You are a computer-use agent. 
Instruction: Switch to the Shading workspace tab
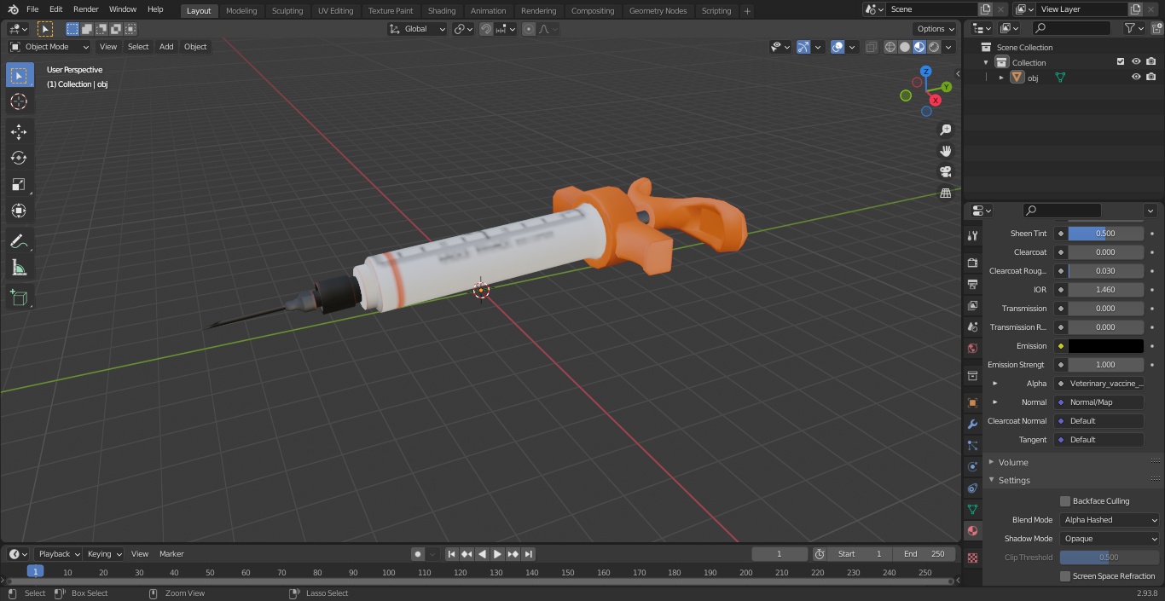[x=442, y=11]
